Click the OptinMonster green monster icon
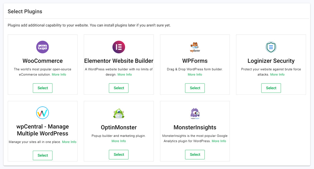 coord(119,113)
